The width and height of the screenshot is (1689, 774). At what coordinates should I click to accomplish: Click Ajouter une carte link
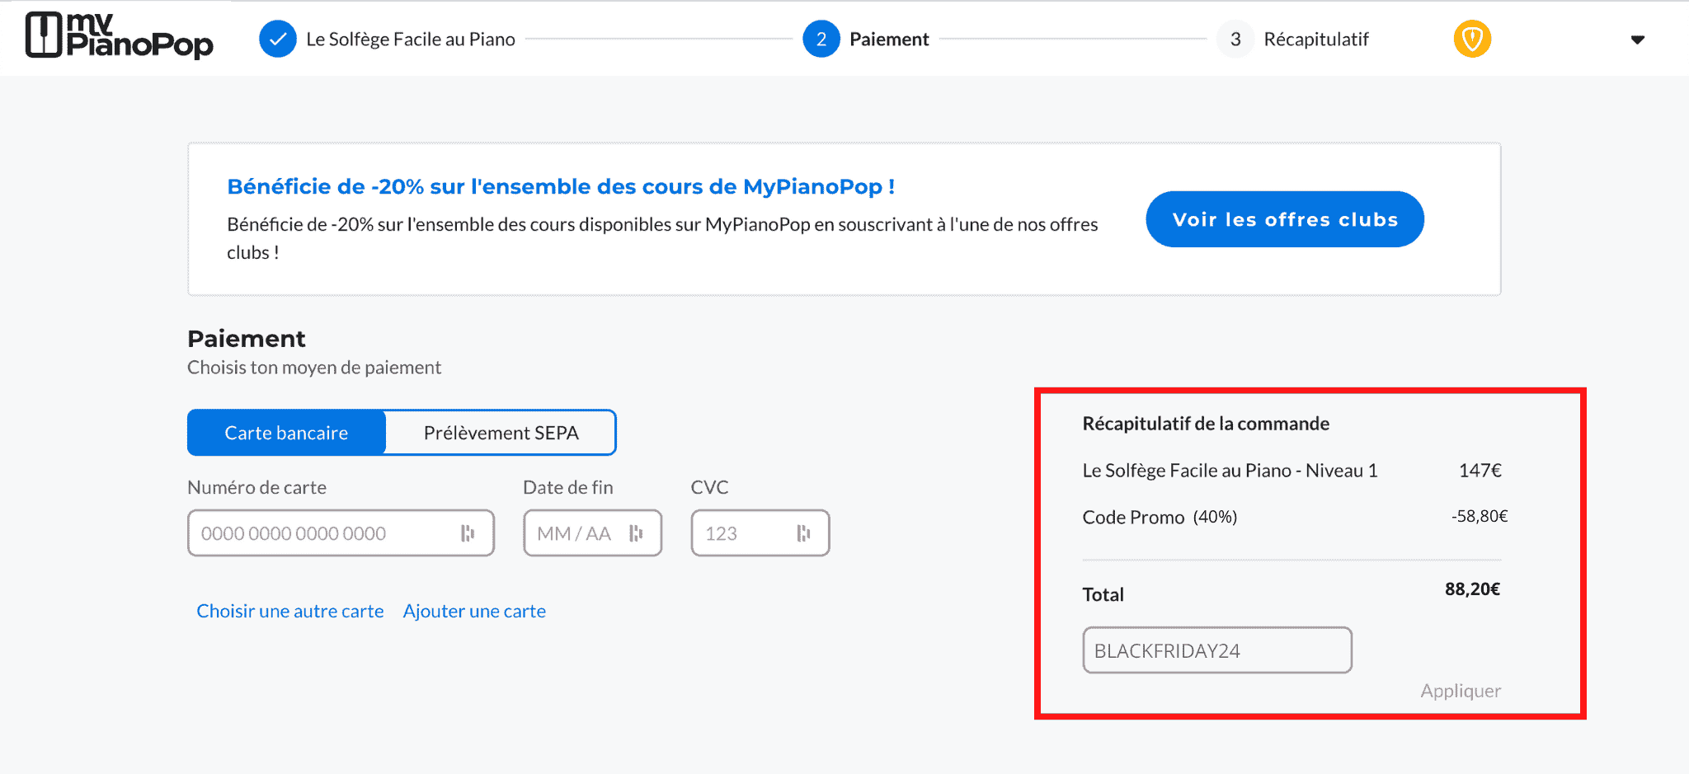tap(474, 611)
